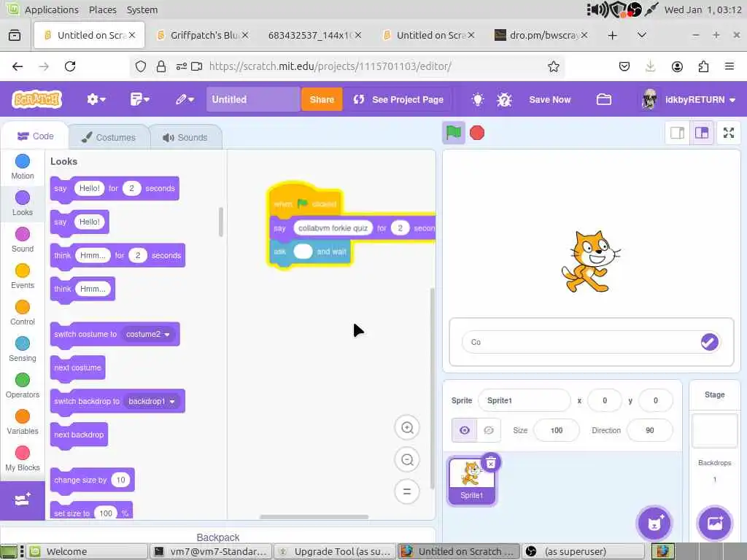
Task: Open the Edit pencil menu dropdown
Action: (x=185, y=99)
